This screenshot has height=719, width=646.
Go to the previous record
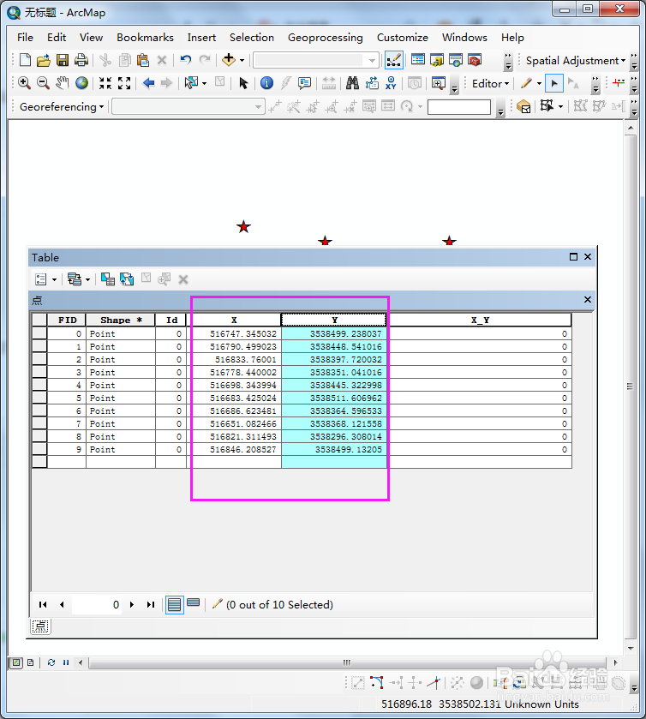[62, 605]
